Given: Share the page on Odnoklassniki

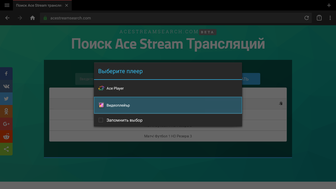Looking at the screenshot, I should [x=6, y=111].
